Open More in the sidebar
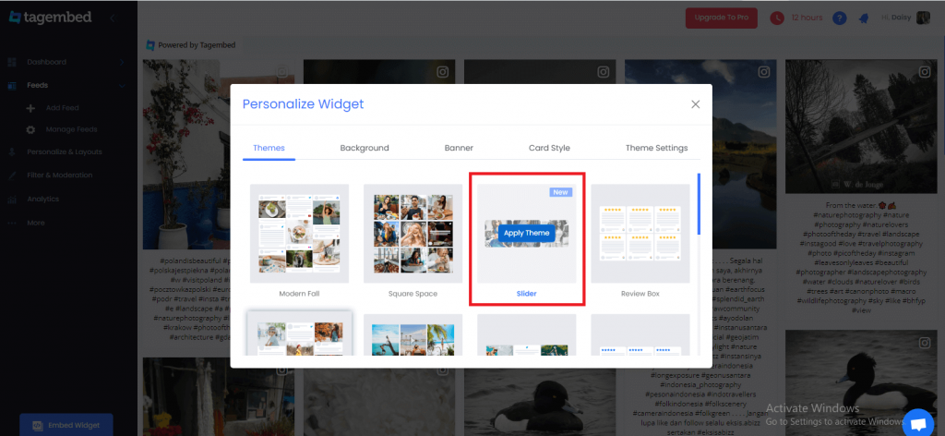This screenshot has height=436, width=945. click(36, 224)
